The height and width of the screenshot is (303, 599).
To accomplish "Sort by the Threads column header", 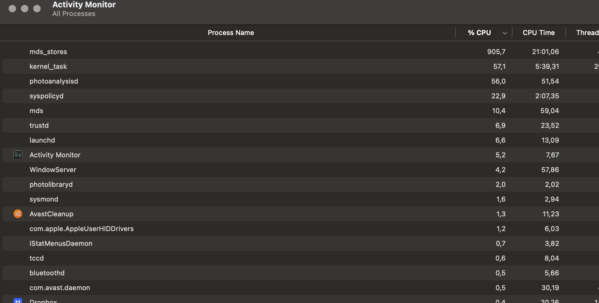I will pyautogui.click(x=587, y=33).
